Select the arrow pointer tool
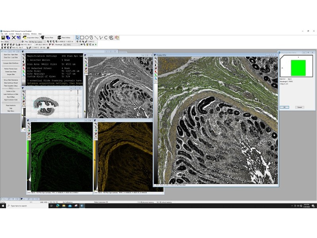The image size is (317, 238). (x=77, y=38)
